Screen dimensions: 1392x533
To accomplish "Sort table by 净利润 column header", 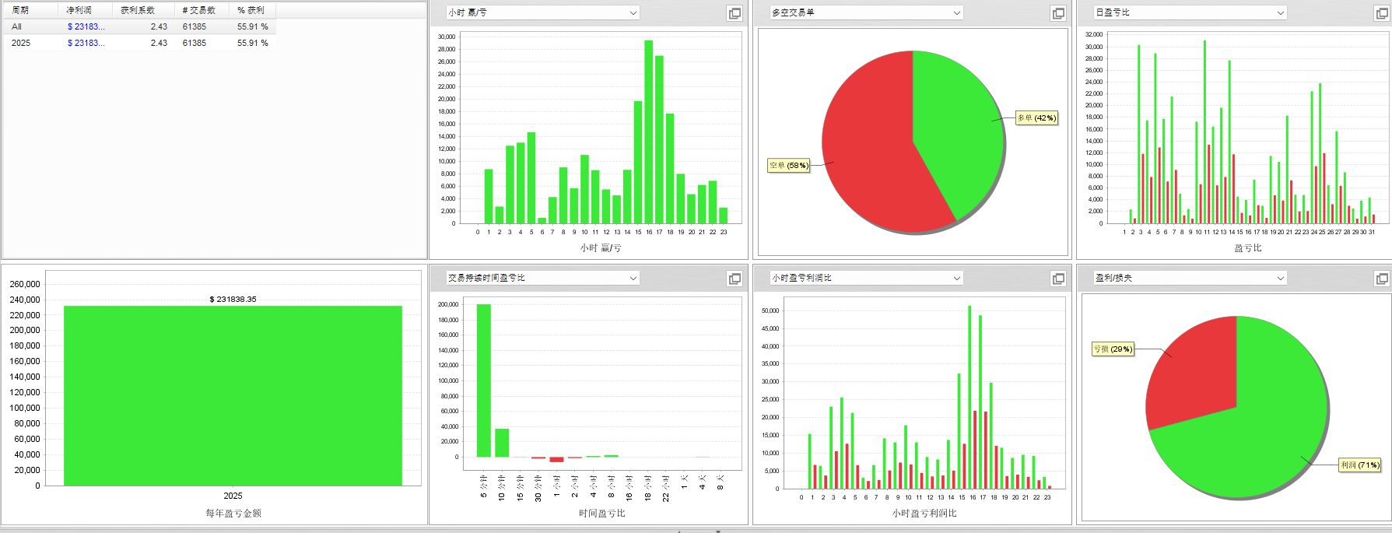I will click(x=79, y=10).
